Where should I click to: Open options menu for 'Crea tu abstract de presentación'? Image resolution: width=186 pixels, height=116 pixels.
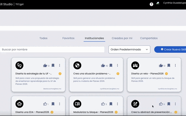tap(175, 104)
